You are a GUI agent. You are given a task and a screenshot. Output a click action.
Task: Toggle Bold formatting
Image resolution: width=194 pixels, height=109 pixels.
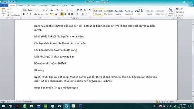coord(24,14)
